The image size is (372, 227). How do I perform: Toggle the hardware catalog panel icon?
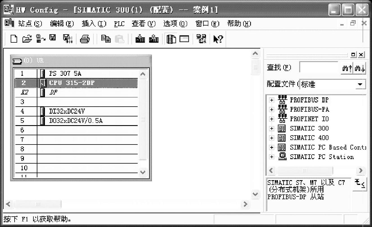tap(171, 39)
